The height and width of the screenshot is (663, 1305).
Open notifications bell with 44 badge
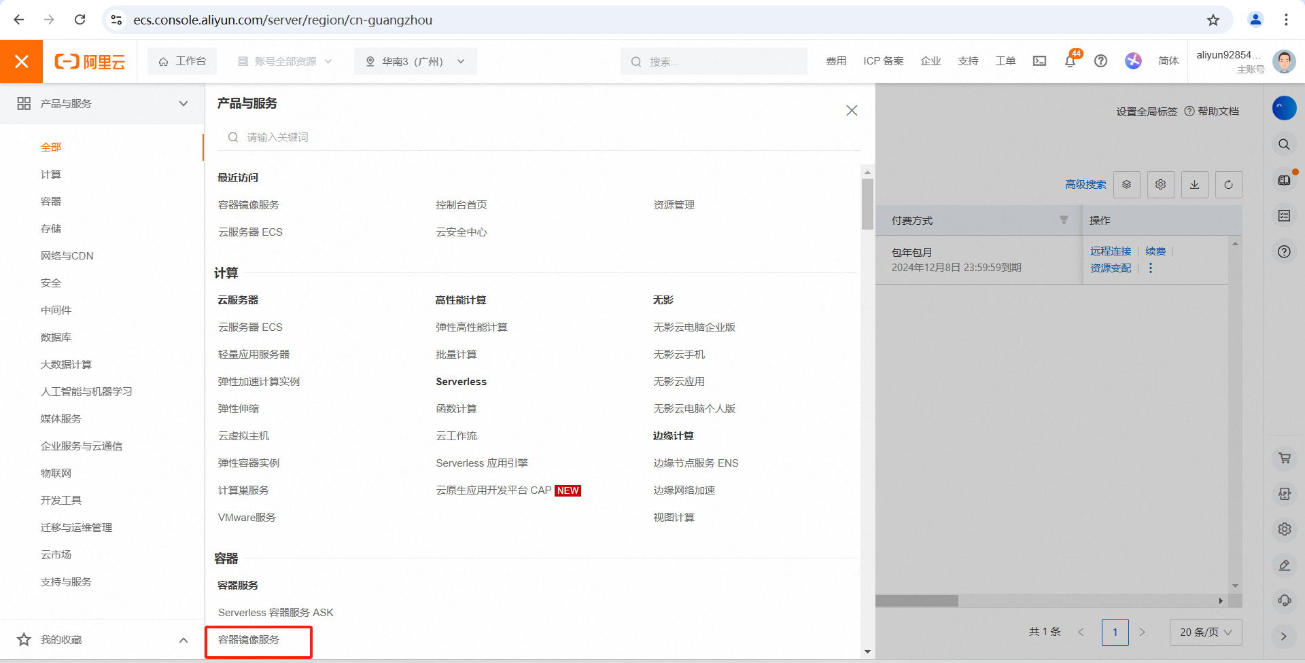(x=1071, y=60)
